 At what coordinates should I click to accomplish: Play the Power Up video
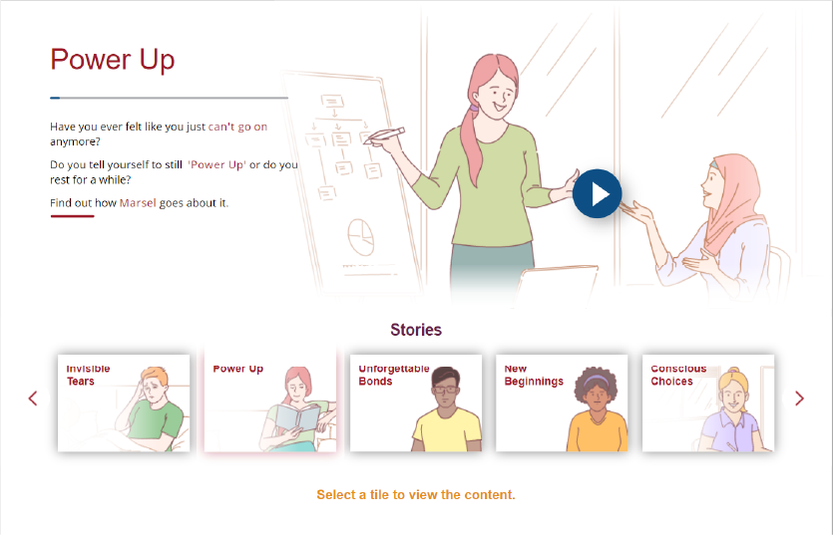pyautogui.click(x=598, y=193)
